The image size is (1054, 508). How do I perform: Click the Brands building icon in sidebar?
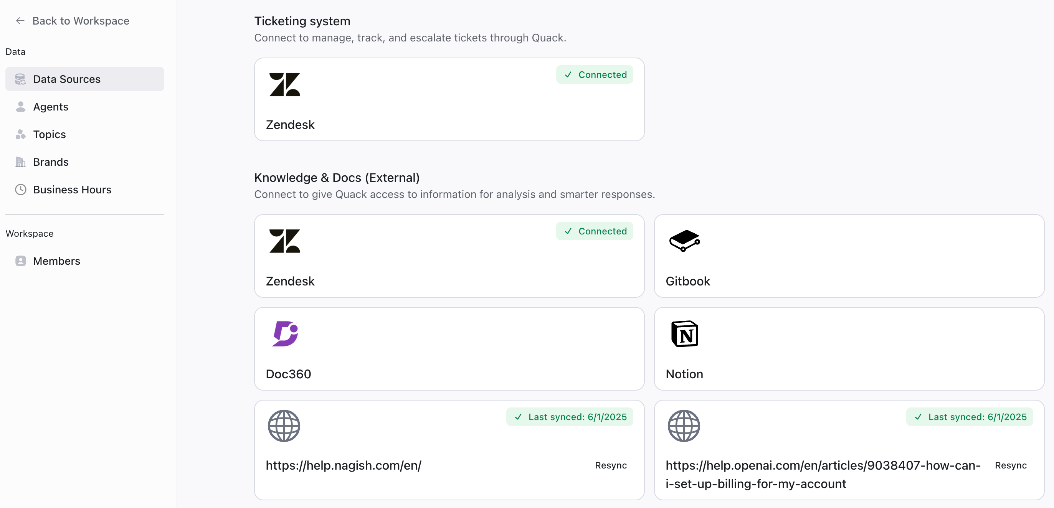pyautogui.click(x=20, y=162)
